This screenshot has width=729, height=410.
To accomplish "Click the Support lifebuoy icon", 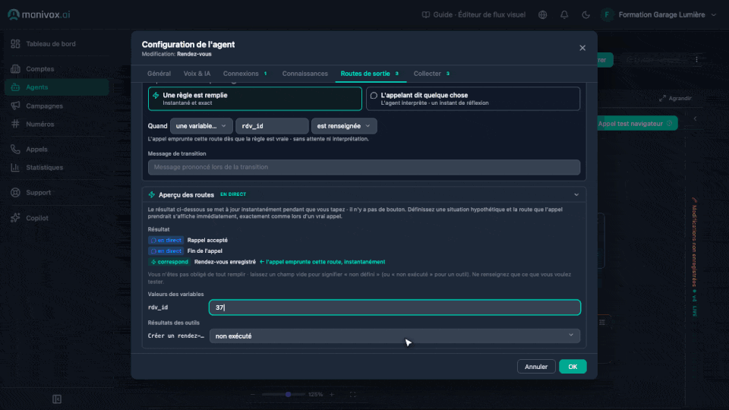I will [15, 192].
